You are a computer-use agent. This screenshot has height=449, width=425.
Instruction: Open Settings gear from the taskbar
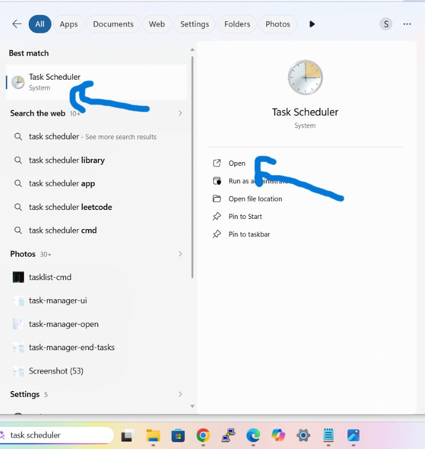coord(303,435)
